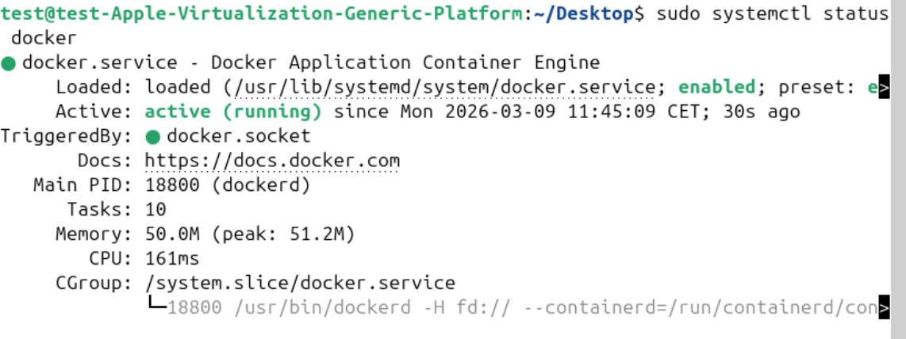Click the green status dot beside docker.service
The width and height of the screenshot is (906, 339).
tap(8, 63)
